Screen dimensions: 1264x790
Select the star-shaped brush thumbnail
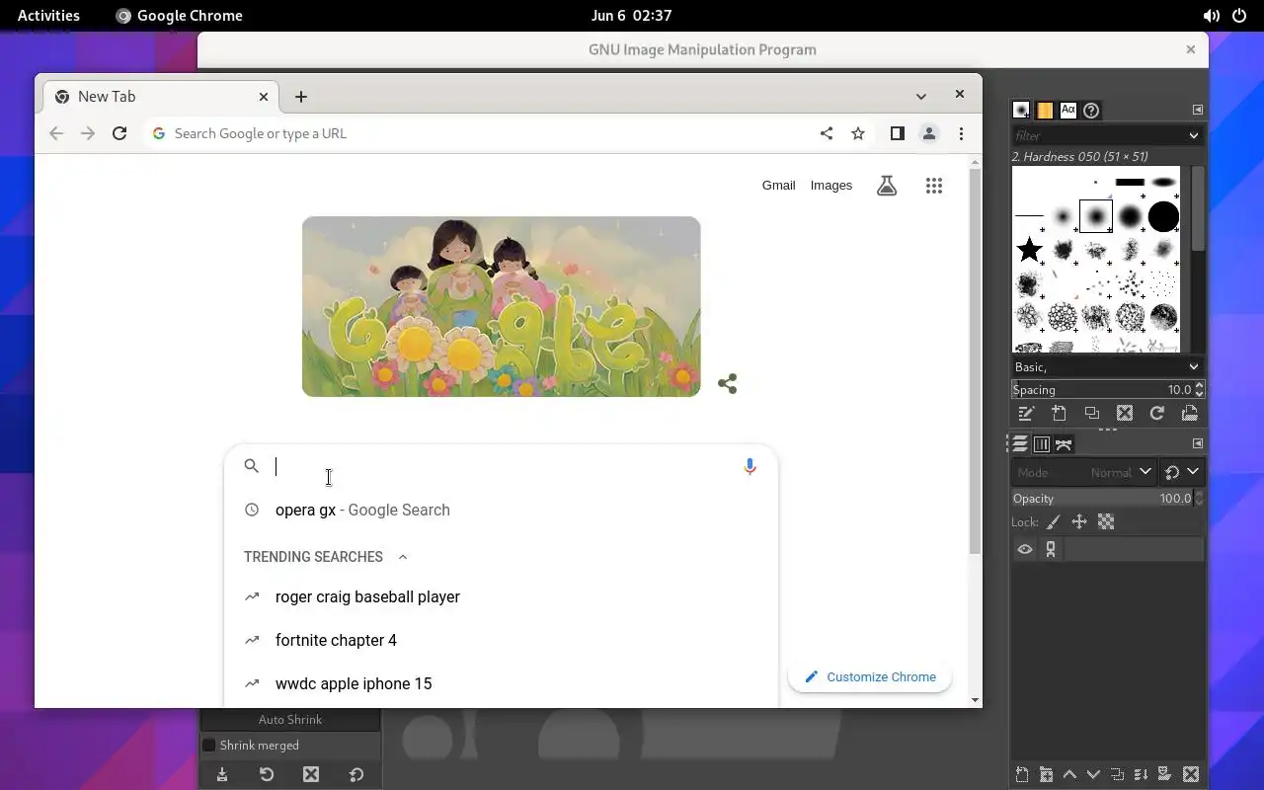pyautogui.click(x=1029, y=250)
